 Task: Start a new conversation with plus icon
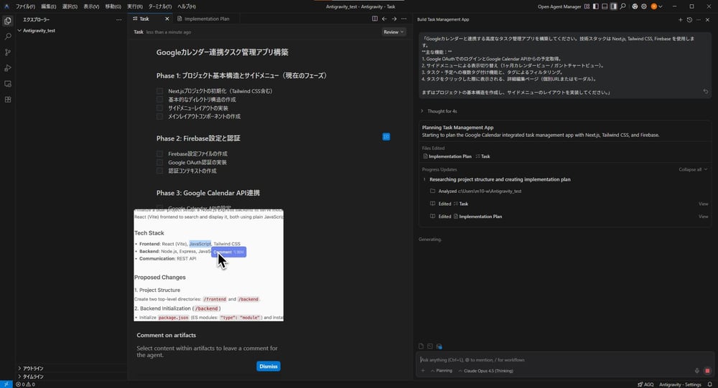(x=680, y=19)
